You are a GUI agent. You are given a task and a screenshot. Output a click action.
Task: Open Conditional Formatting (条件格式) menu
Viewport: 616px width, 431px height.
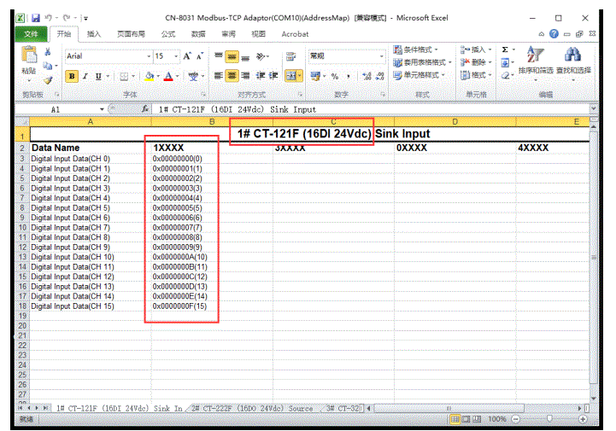pos(415,50)
